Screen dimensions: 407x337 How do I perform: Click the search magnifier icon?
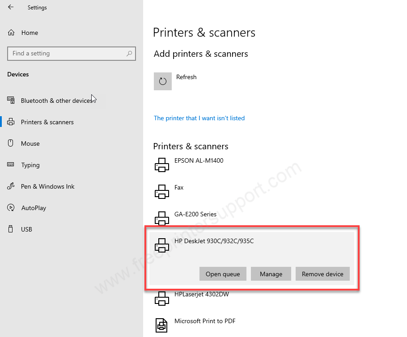(x=129, y=54)
